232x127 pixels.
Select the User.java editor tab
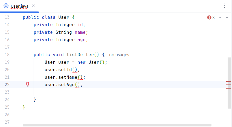tap(19, 6)
